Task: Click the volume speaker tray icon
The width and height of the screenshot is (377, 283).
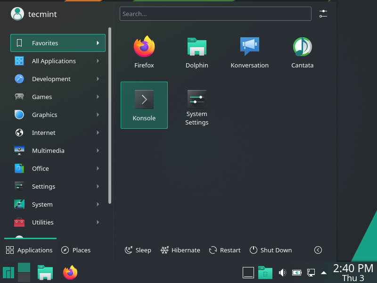Action: (x=282, y=273)
